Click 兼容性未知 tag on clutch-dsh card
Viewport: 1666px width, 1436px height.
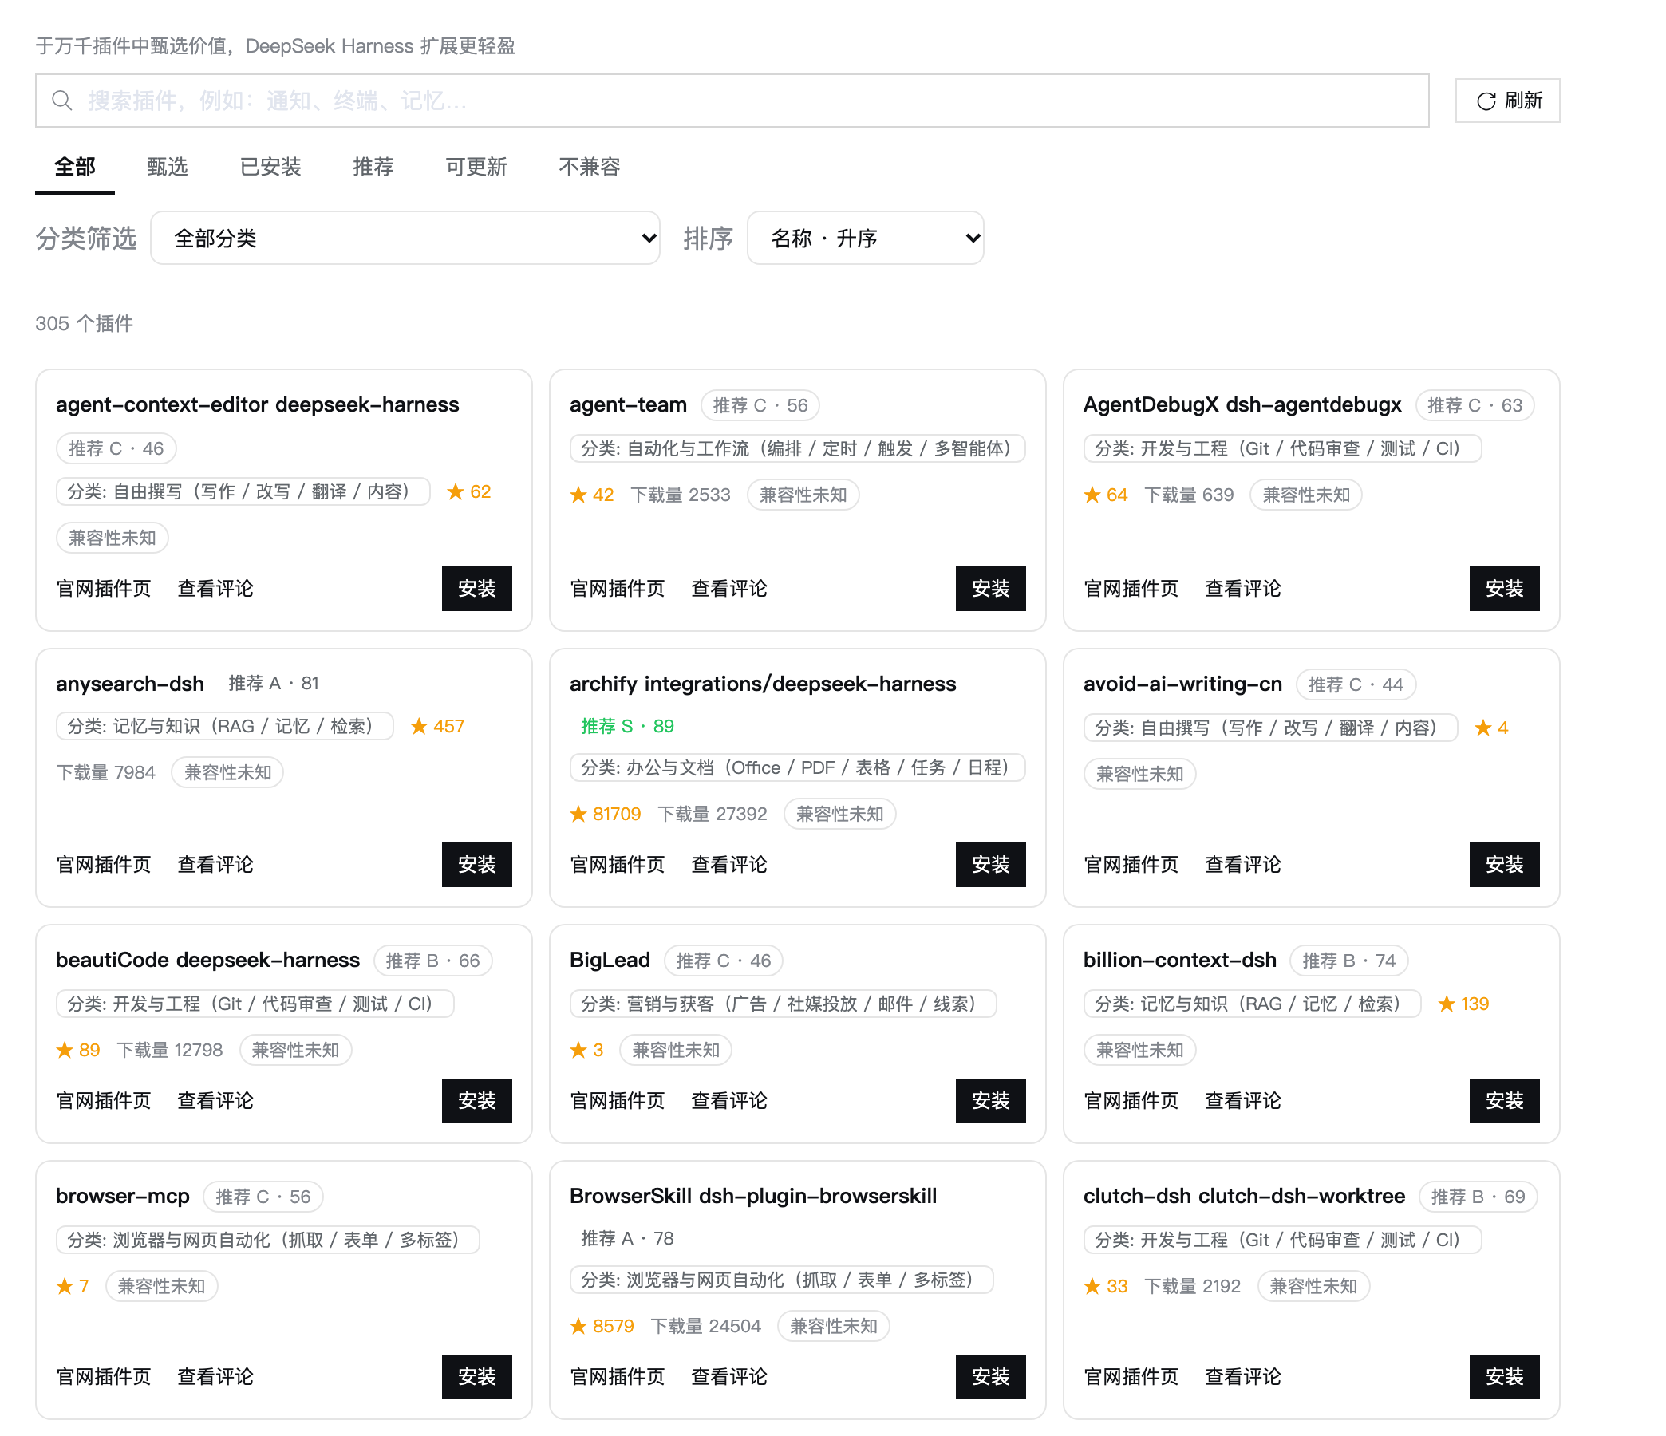tap(1313, 1287)
